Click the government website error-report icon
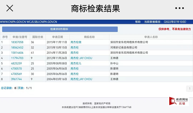Viewport: 193px width, 113px height. [179, 101]
